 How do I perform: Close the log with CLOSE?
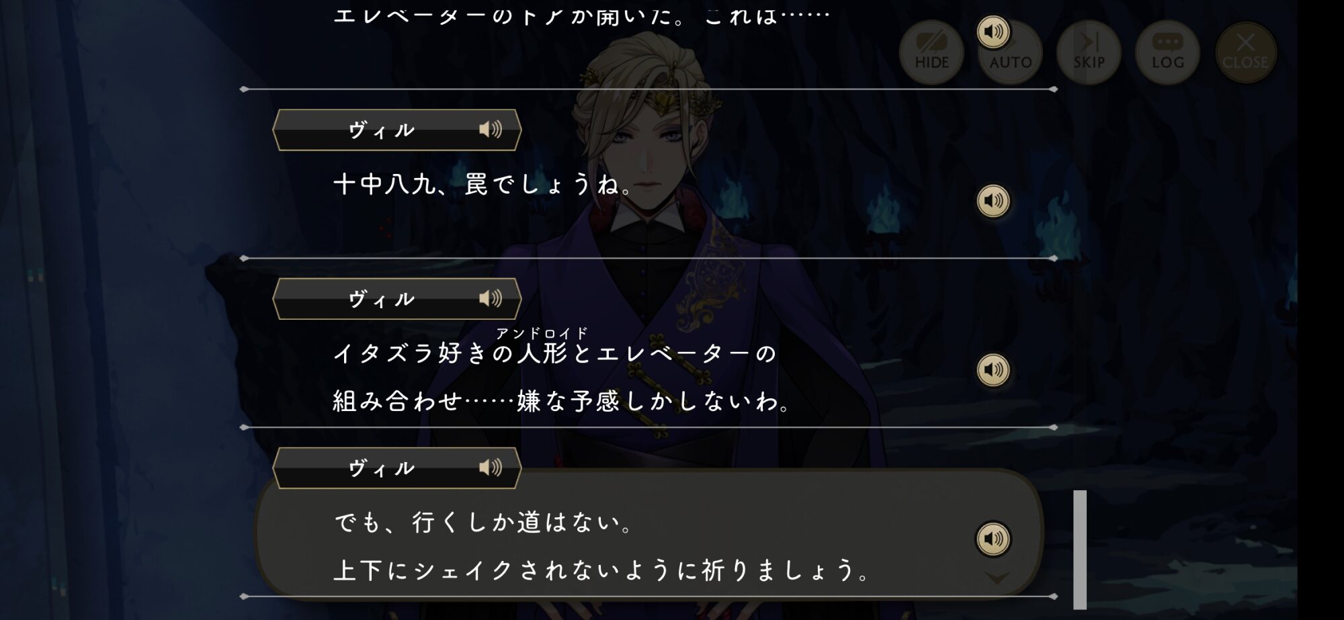[x=1245, y=52]
